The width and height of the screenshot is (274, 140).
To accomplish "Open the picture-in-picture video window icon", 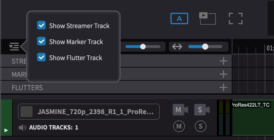I will (208, 18).
